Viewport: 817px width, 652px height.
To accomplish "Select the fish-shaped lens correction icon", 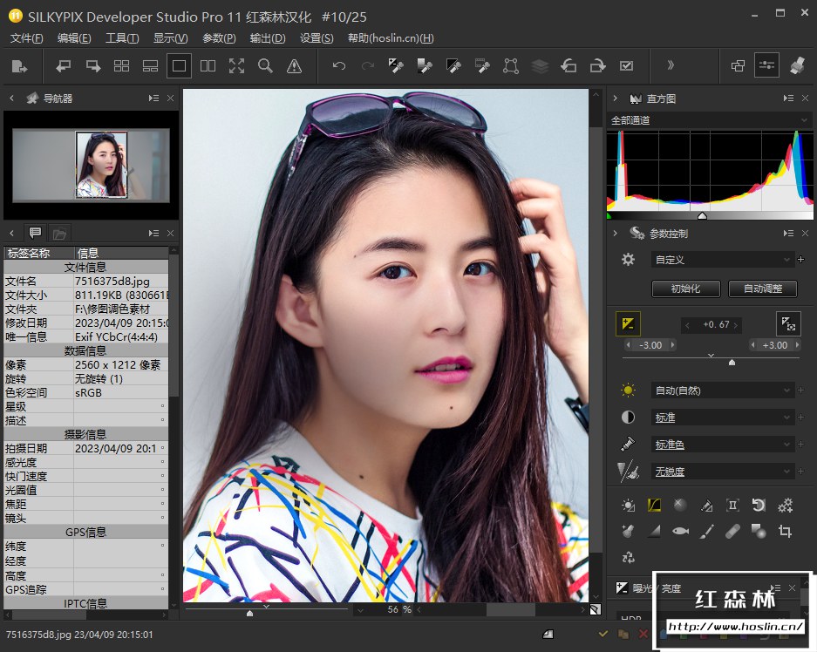I will 680,532.
